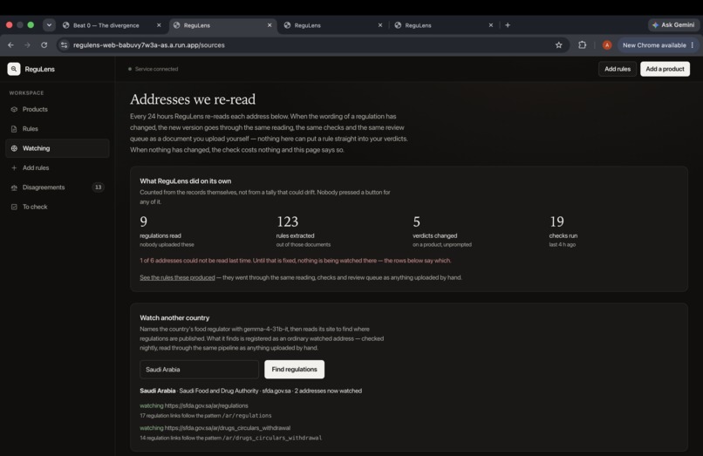
Task: Click the Add rules header button
Action: [x=617, y=69]
